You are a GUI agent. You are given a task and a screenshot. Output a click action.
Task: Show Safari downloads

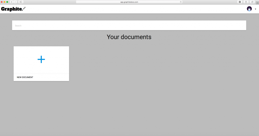[x=240, y=2]
